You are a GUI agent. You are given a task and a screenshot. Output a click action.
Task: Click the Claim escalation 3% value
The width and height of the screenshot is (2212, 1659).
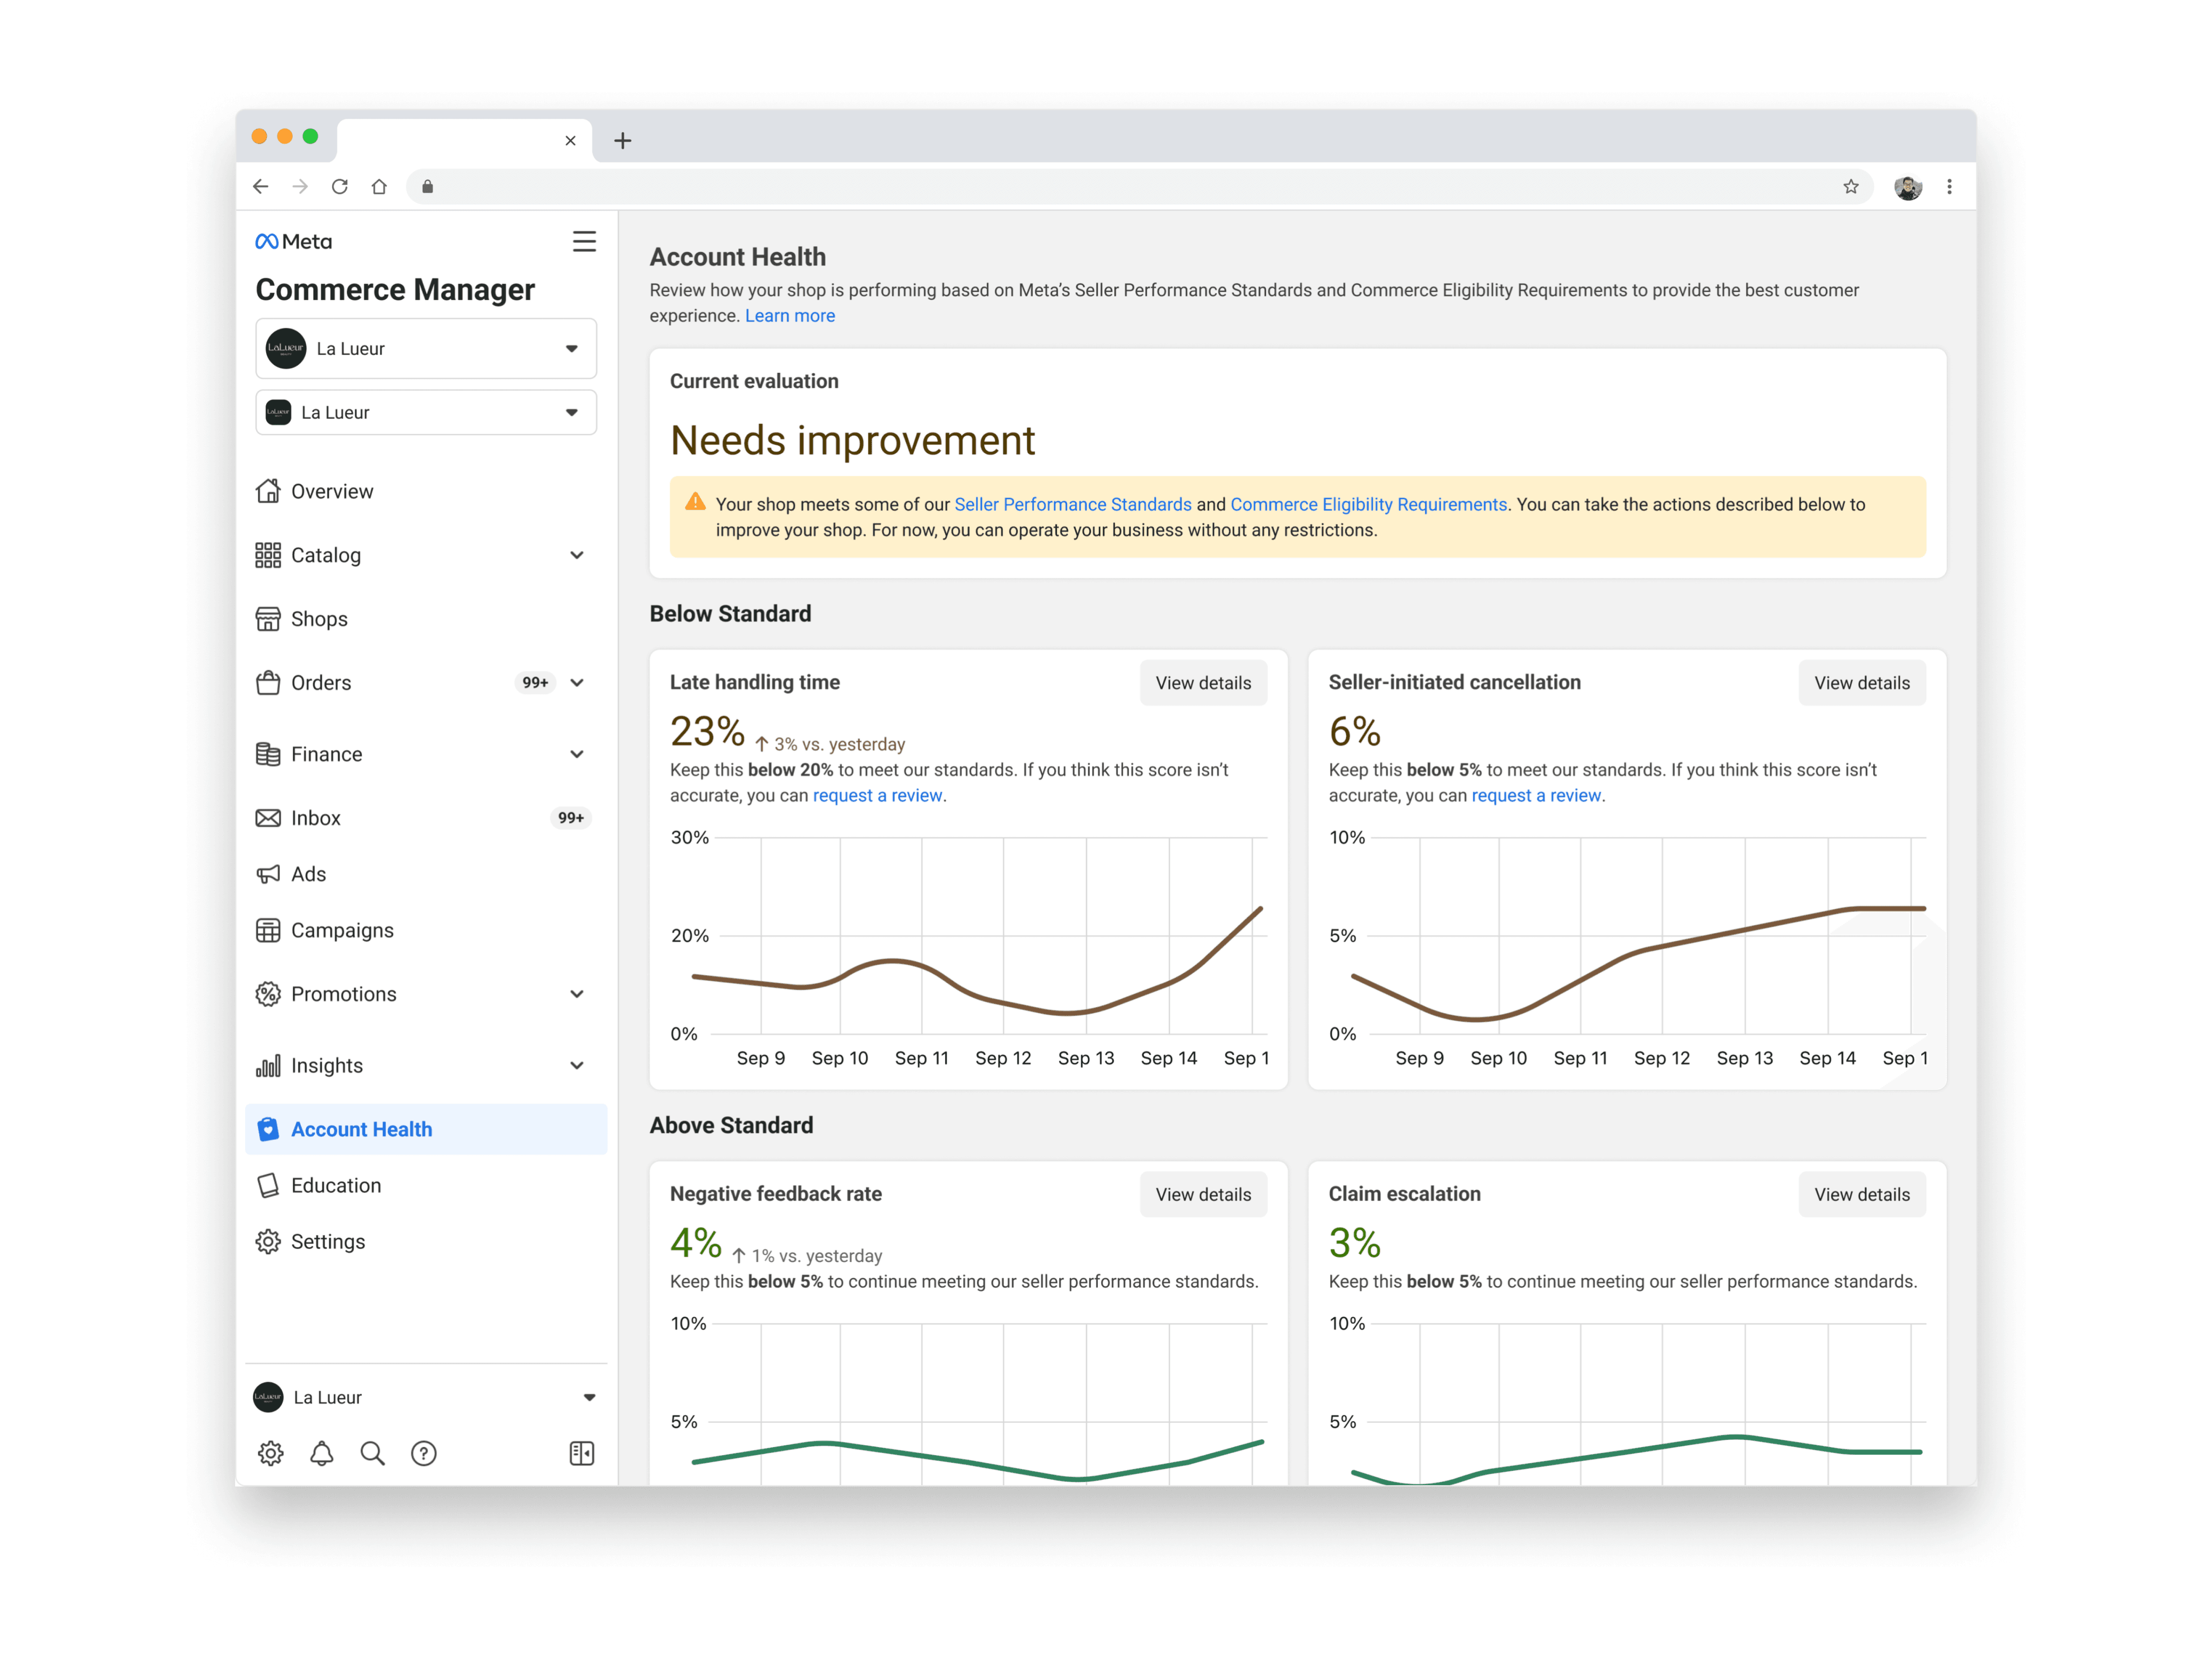tap(1355, 1243)
